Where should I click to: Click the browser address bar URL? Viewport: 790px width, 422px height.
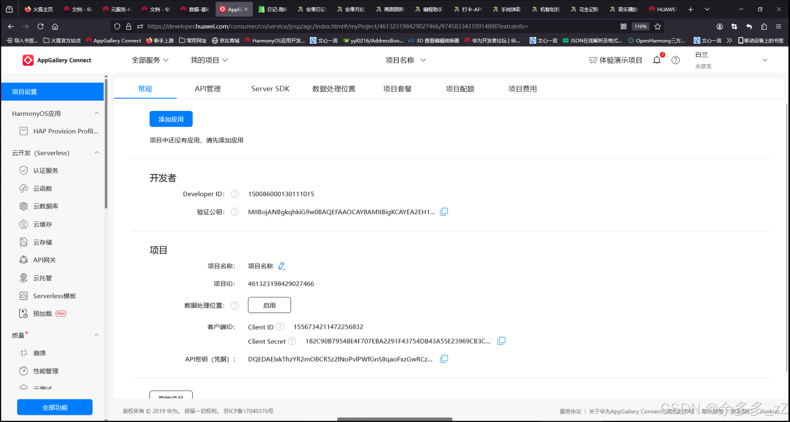pyautogui.click(x=338, y=26)
